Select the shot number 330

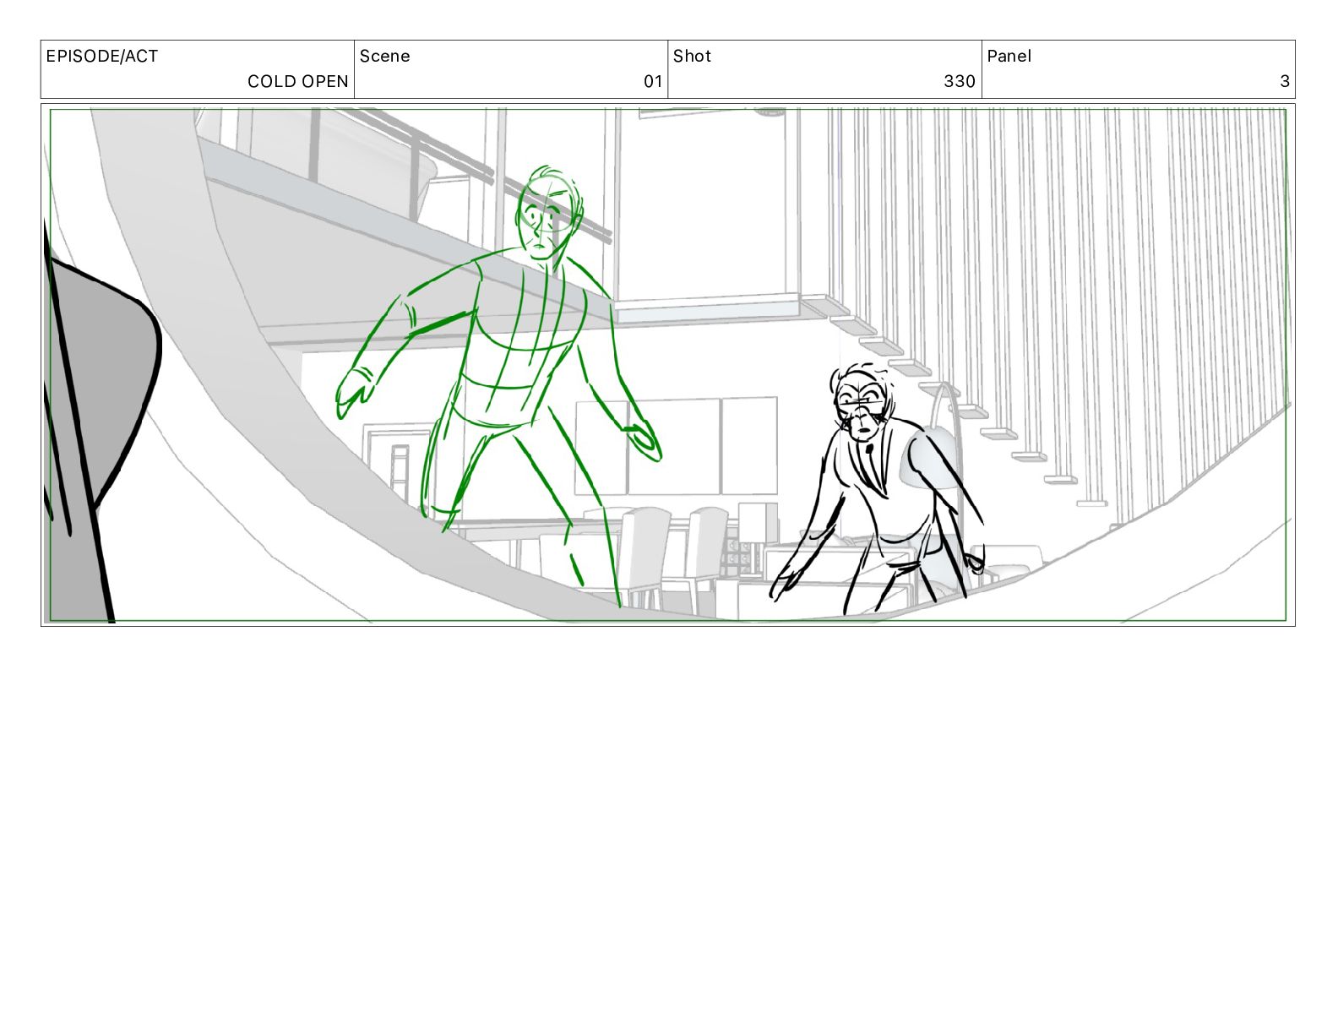coord(960,82)
